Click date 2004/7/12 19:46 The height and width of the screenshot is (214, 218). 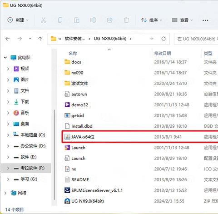[x=170, y=169]
